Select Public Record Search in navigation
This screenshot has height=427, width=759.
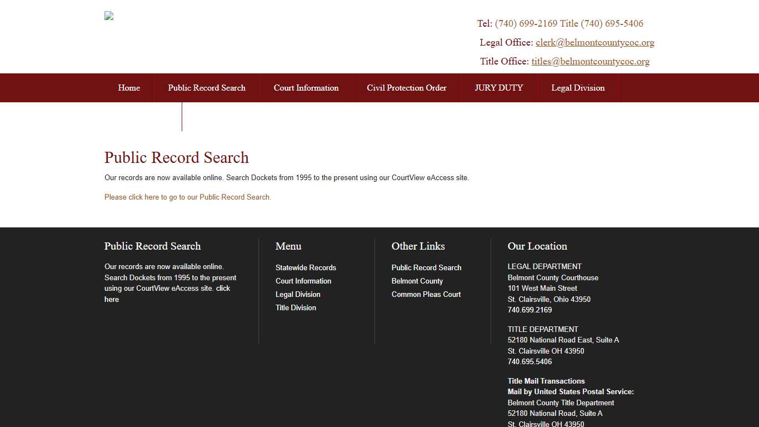[207, 87]
